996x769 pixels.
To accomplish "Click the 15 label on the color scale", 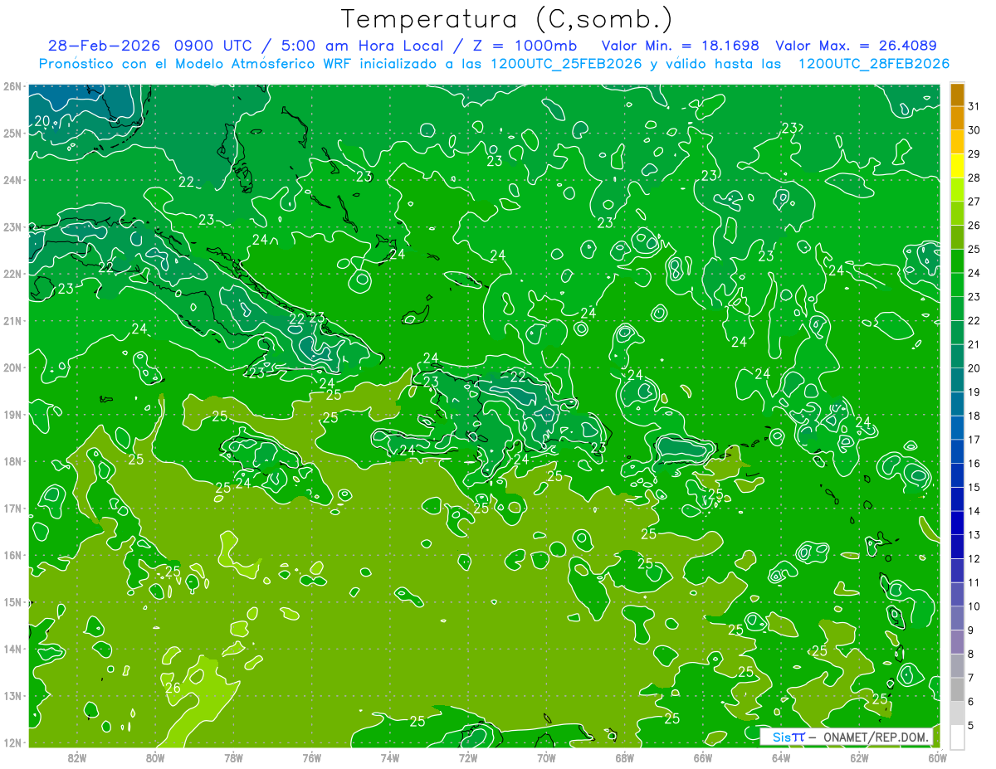I will coord(974,487).
